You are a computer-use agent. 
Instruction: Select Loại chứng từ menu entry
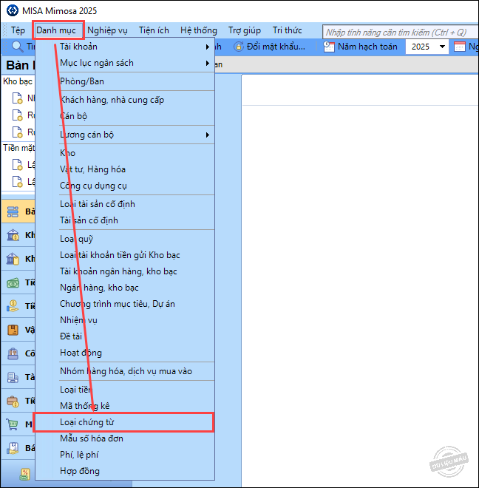pyautogui.click(x=123, y=422)
